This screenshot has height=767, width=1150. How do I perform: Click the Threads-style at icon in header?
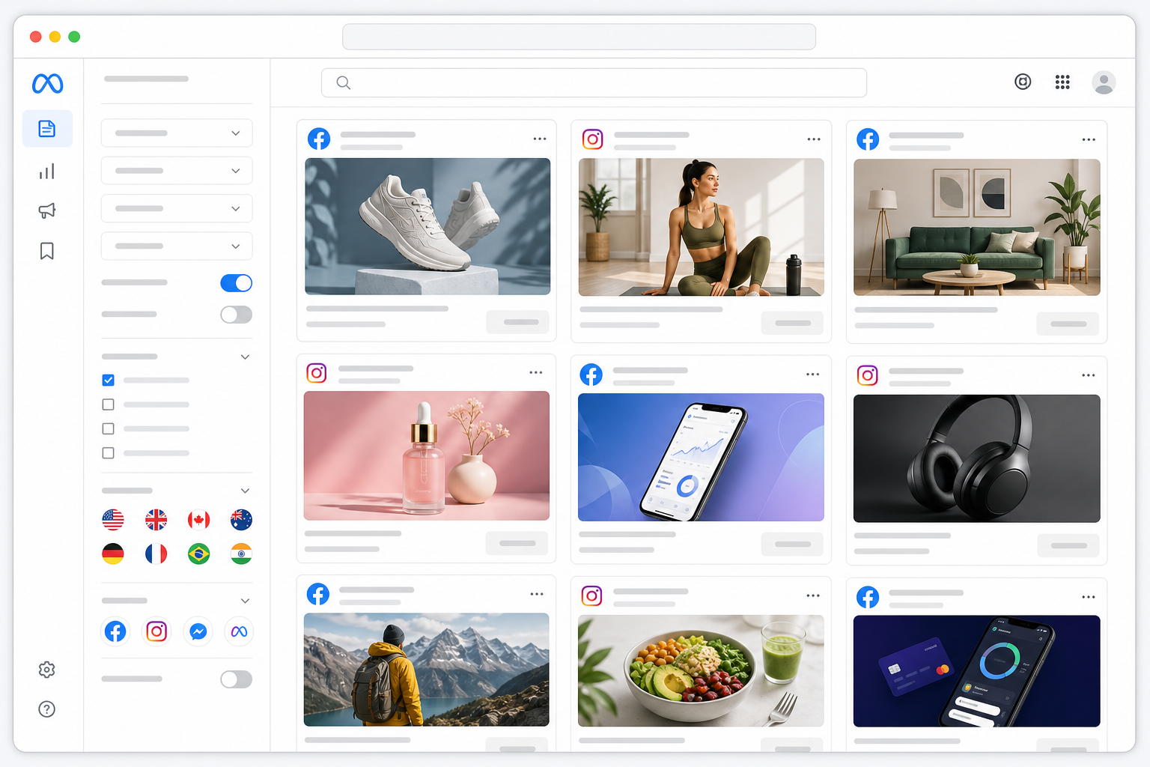tap(1023, 82)
